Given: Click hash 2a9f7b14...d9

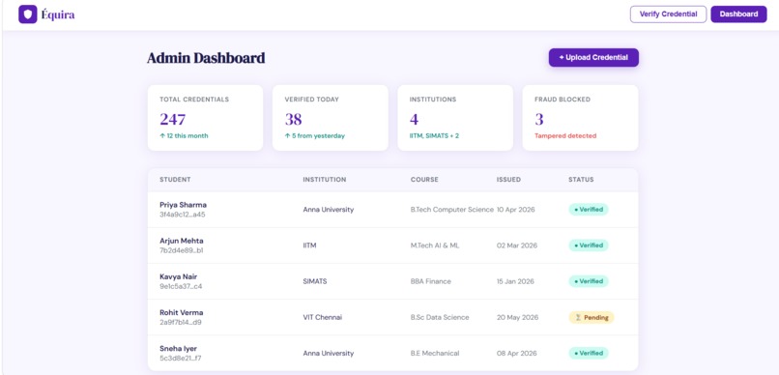Looking at the screenshot, I should tap(181, 323).
